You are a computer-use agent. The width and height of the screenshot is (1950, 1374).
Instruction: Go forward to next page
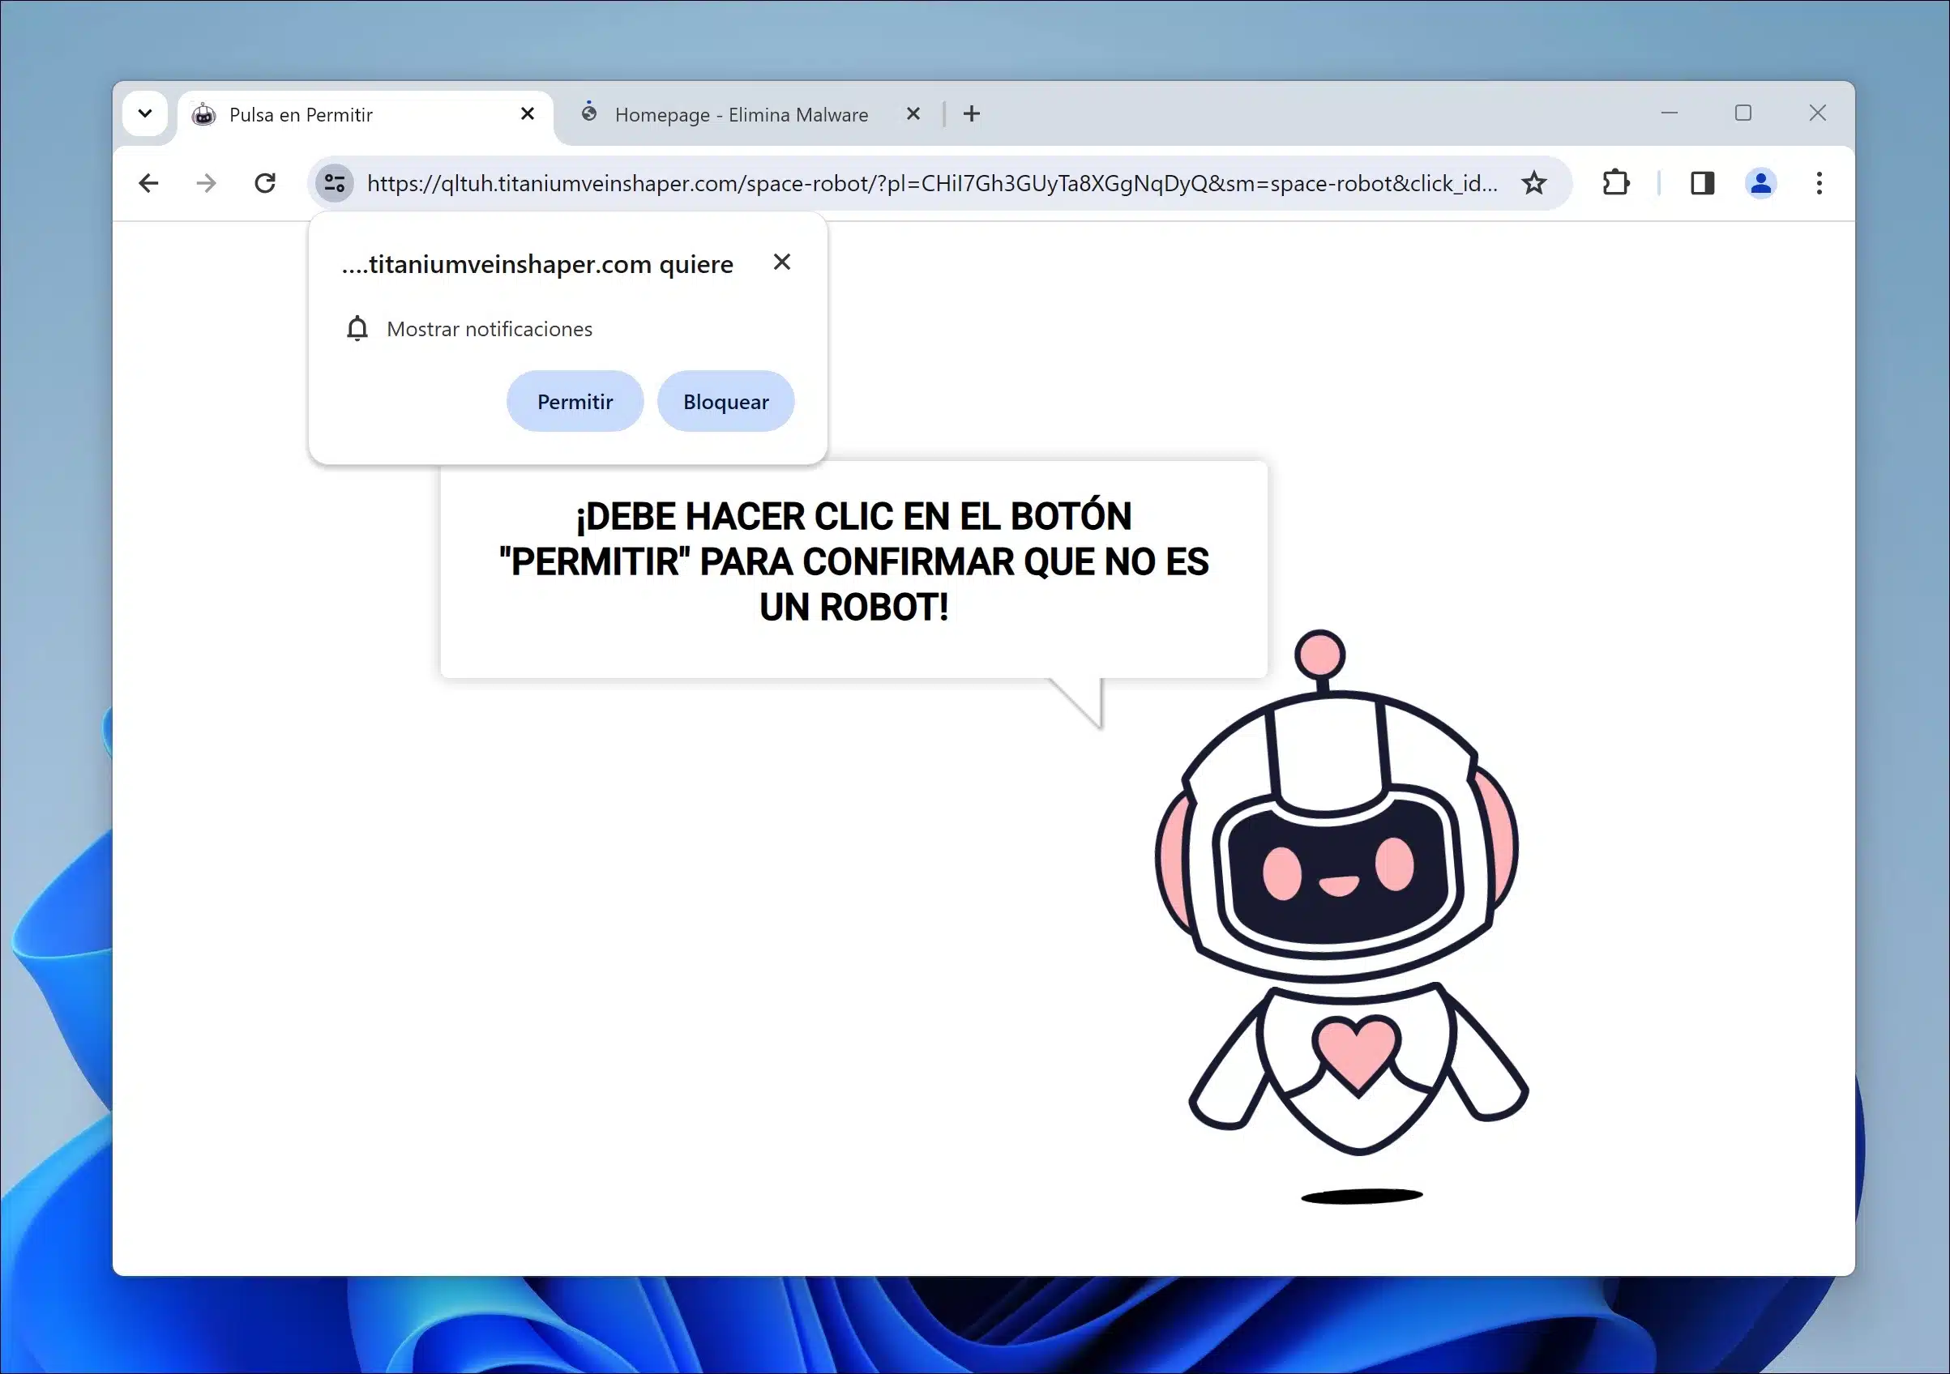[207, 183]
